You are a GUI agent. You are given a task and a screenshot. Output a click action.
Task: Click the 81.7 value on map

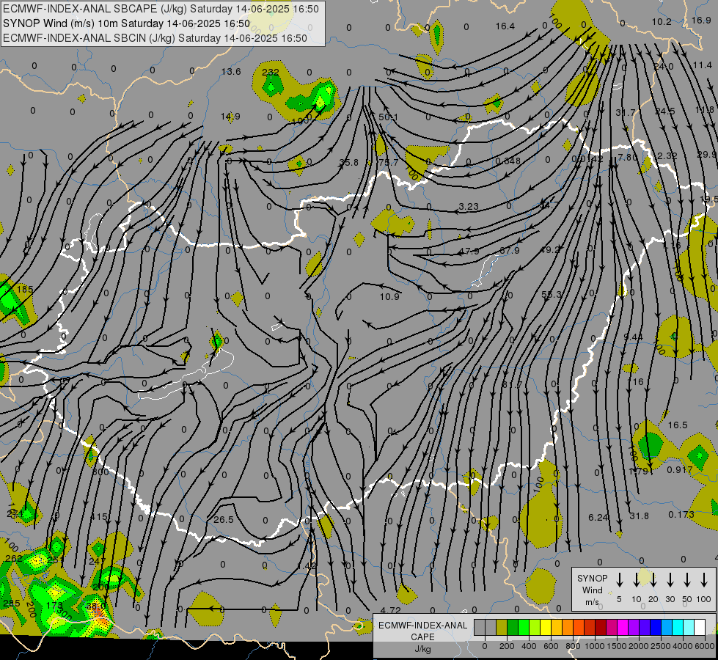(x=512, y=384)
